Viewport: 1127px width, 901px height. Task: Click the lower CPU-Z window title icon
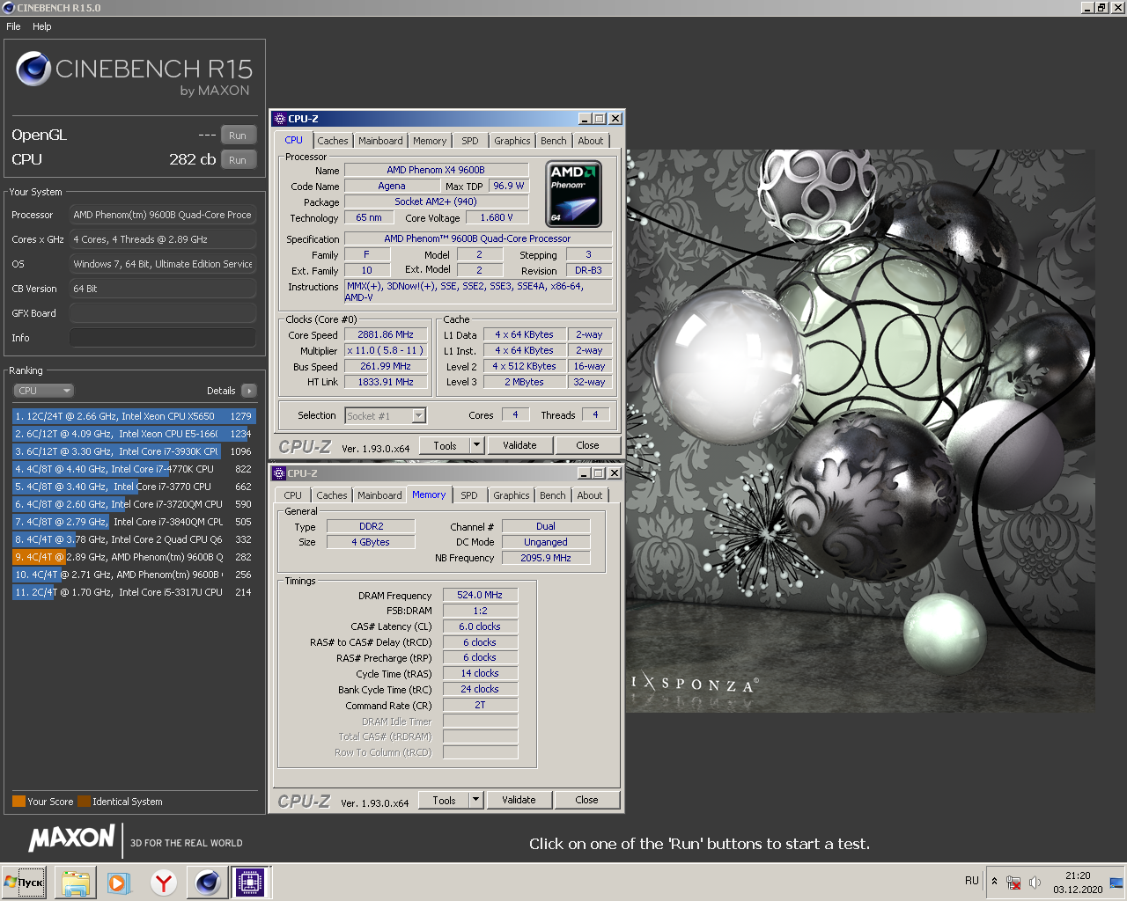(279, 473)
